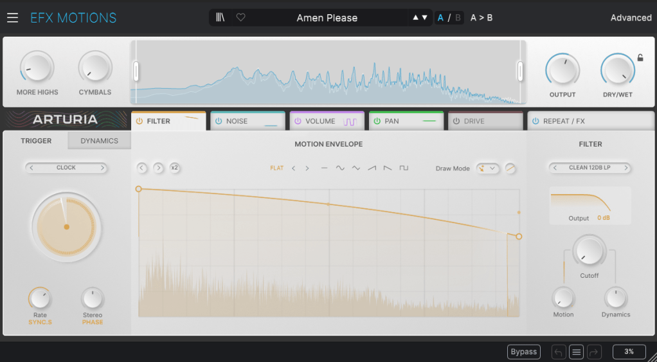Switch to the Dynamics tab

99,141
